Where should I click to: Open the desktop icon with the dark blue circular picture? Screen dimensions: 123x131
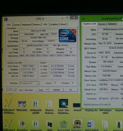point(63,103)
